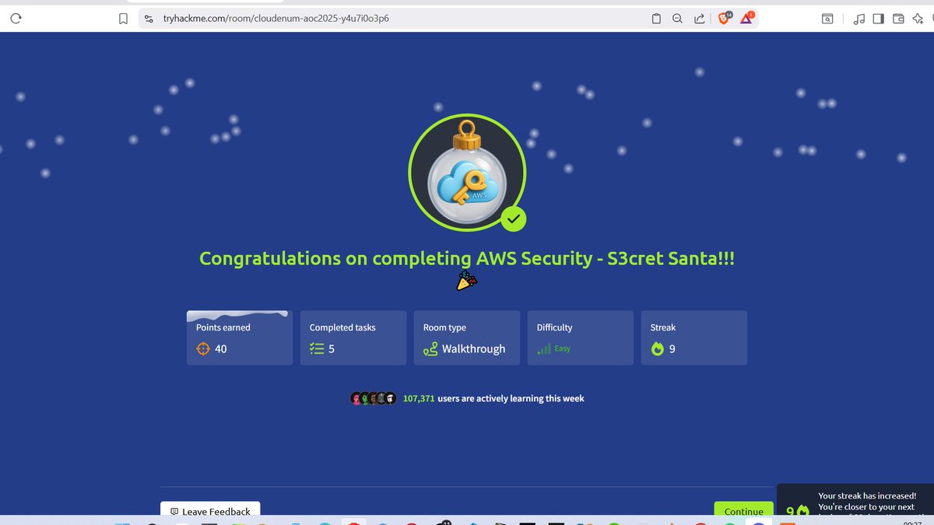Viewport: 934px width, 525px height.
Task: Zoom out using the magnifier icon
Action: (x=677, y=18)
